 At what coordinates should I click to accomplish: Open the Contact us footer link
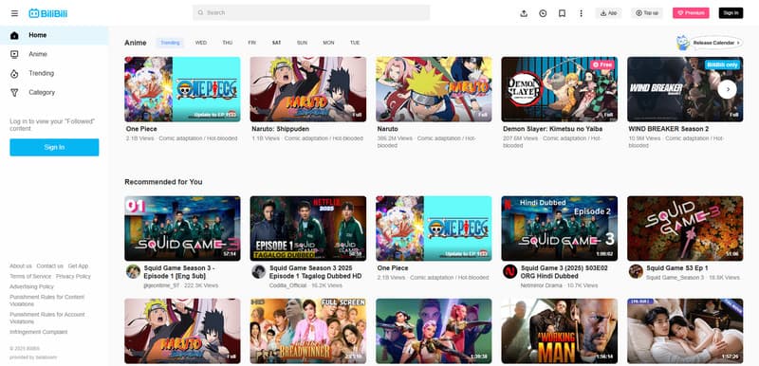50,265
